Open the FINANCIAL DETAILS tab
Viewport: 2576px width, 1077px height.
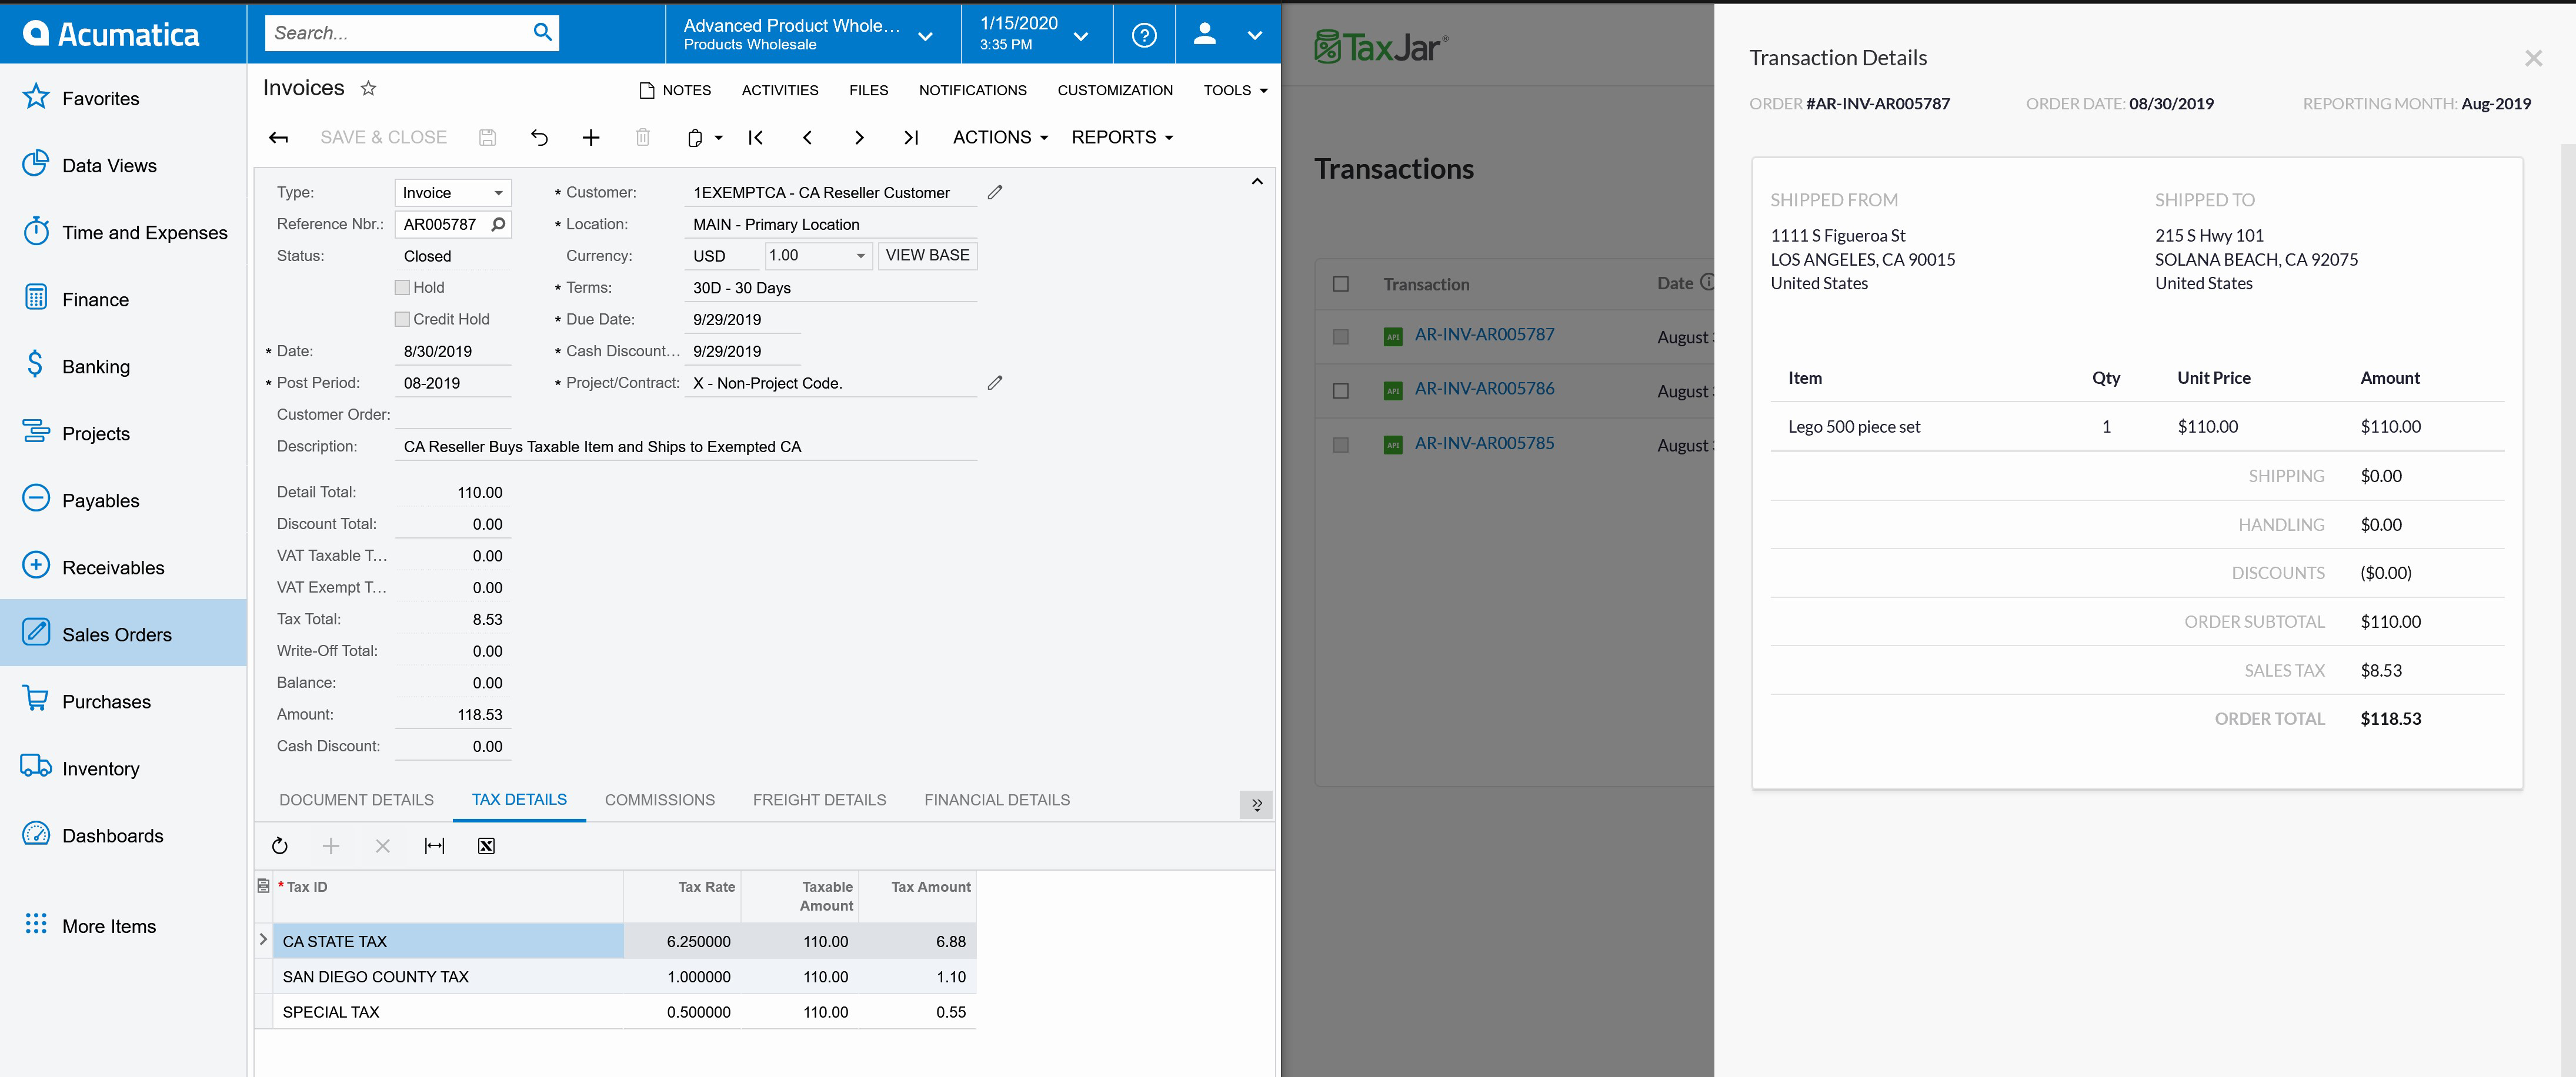tap(996, 800)
